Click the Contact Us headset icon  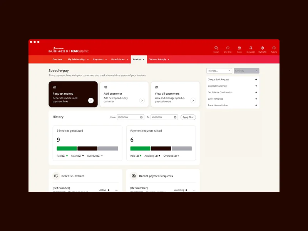(x=251, y=48)
